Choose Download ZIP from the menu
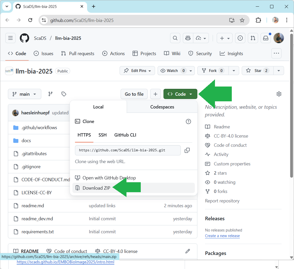This screenshot has width=294, height=269. (96, 188)
